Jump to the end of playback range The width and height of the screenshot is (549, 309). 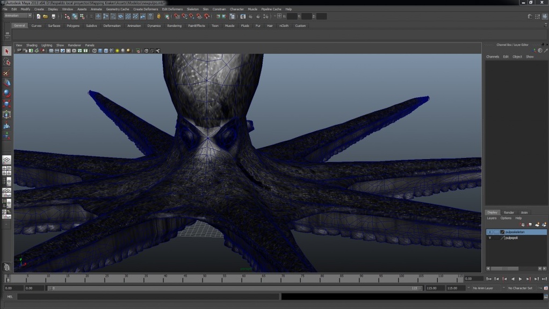click(x=544, y=279)
